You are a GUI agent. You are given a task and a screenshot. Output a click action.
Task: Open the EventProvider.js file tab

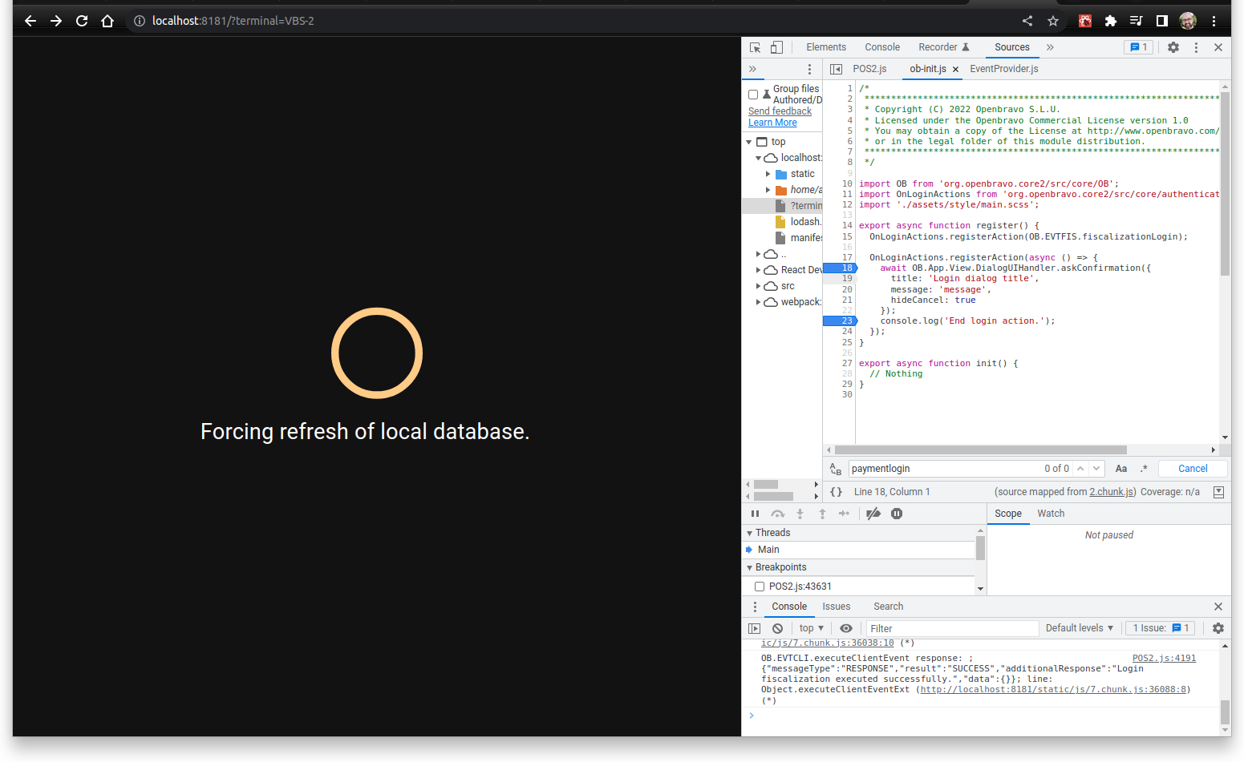point(1003,69)
